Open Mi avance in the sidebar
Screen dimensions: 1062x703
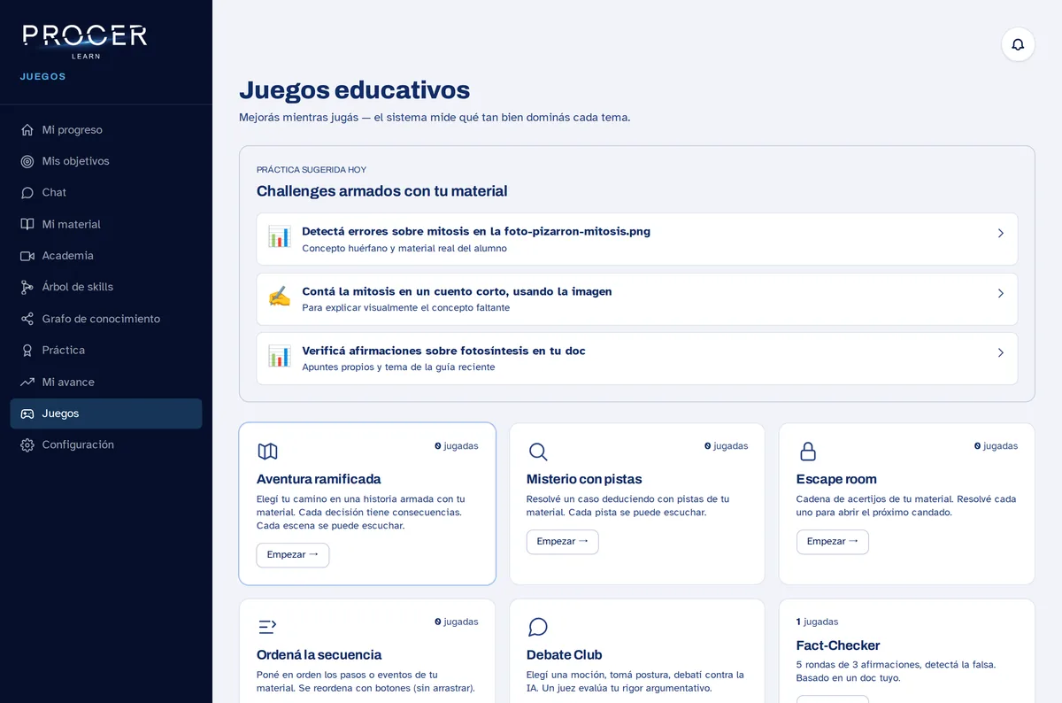[x=106, y=382]
